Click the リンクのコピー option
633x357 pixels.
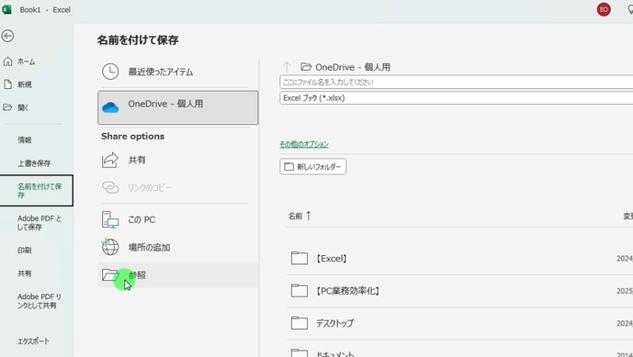tap(150, 187)
